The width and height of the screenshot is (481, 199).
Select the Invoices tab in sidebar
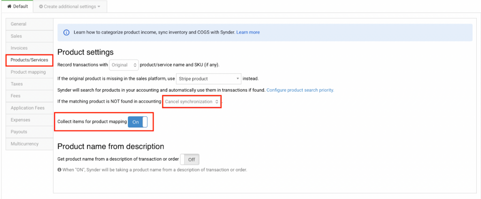click(19, 48)
